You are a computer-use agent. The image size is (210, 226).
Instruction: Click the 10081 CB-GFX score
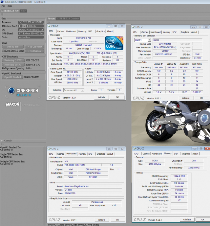31,77
